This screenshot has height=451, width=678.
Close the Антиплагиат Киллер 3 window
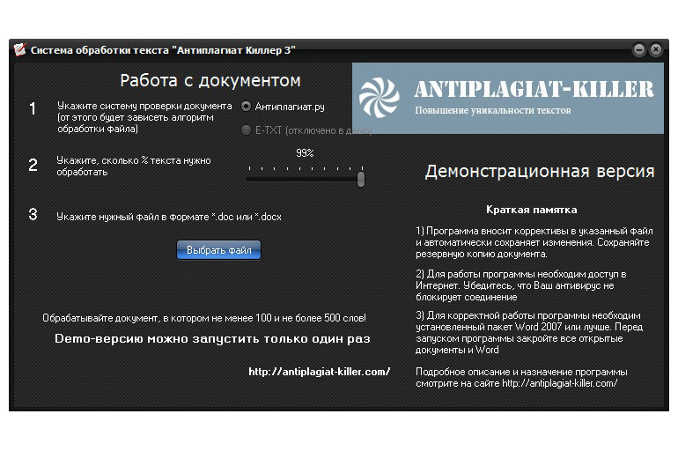pos(655,49)
